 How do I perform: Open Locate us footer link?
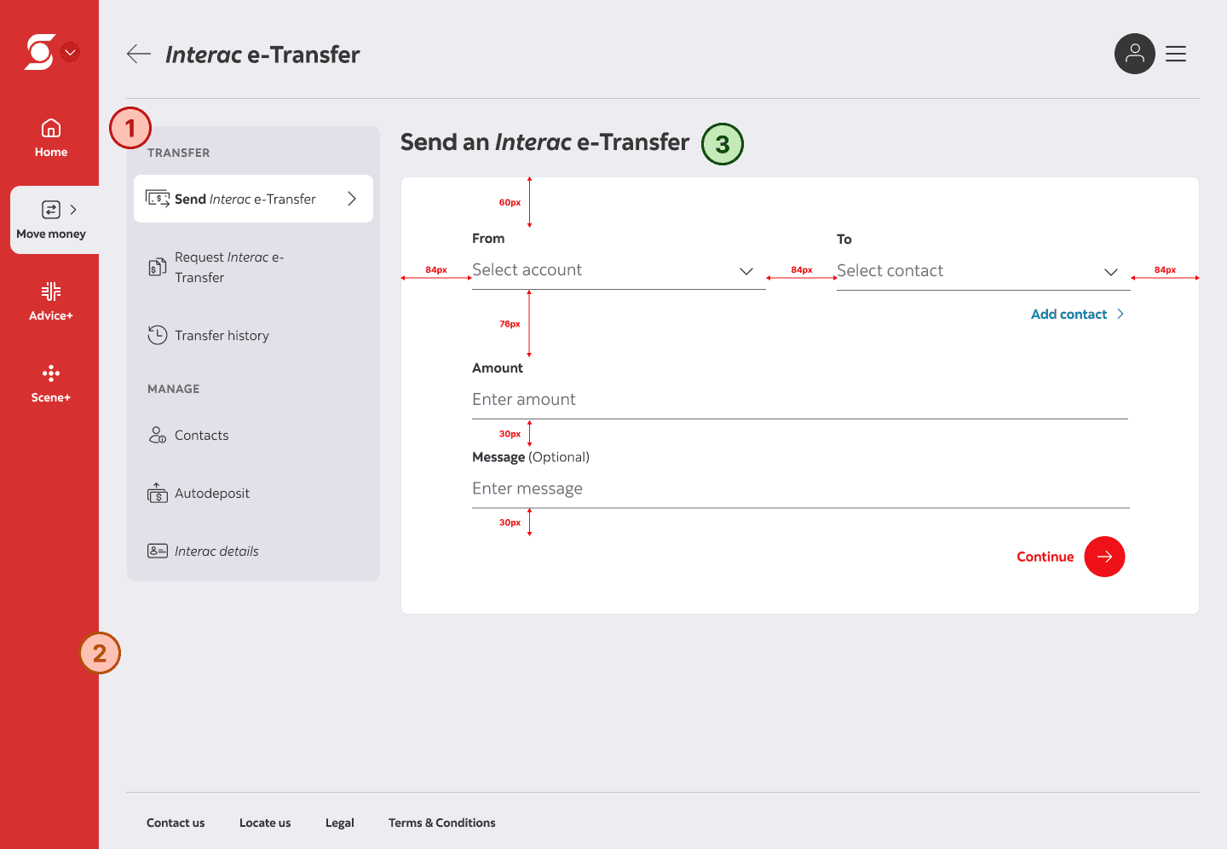point(265,823)
